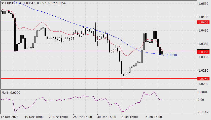Click the OHLC values 1.0354 1.0355 1.0352 1.0354
The height and width of the screenshot is (120, 211).
coord(44,3)
